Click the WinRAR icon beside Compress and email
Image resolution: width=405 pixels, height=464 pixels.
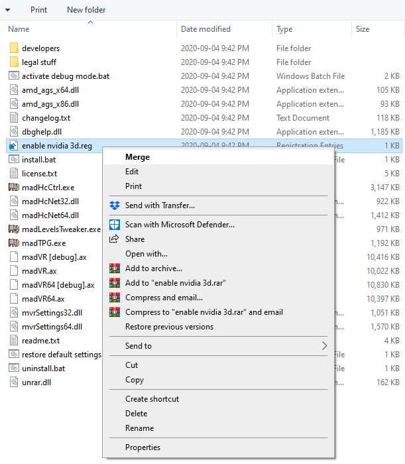click(115, 297)
